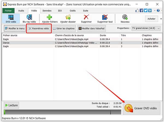Open Paramètres vidéo settings
This screenshot has width=164, height=122.
point(39,28)
